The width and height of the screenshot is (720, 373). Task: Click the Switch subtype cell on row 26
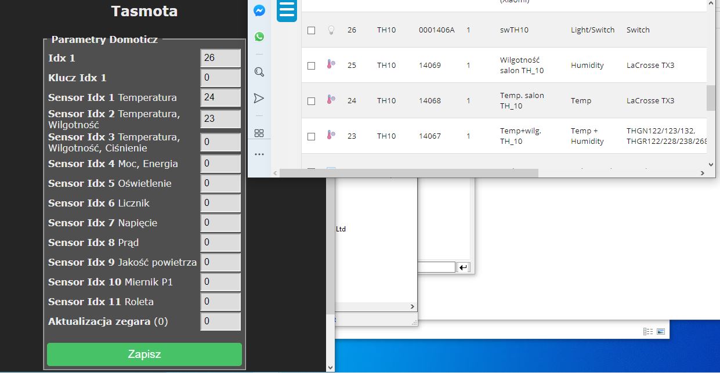(638, 30)
